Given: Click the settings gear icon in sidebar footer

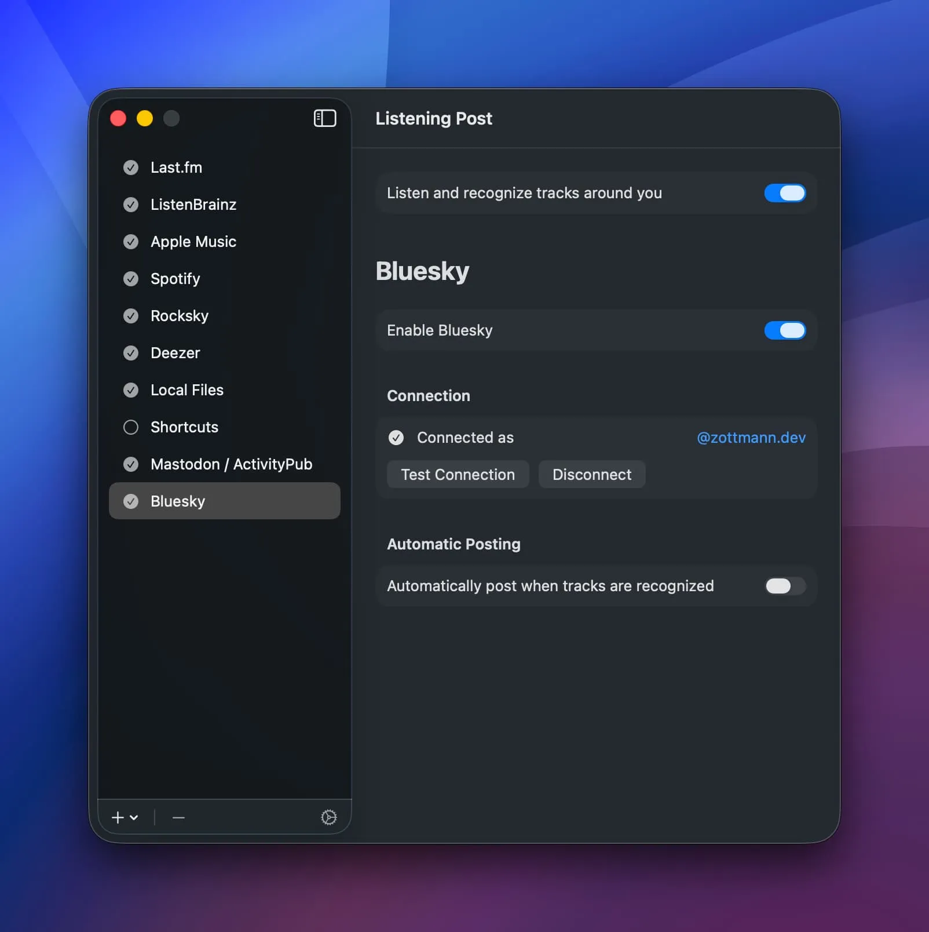Looking at the screenshot, I should tap(328, 817).
